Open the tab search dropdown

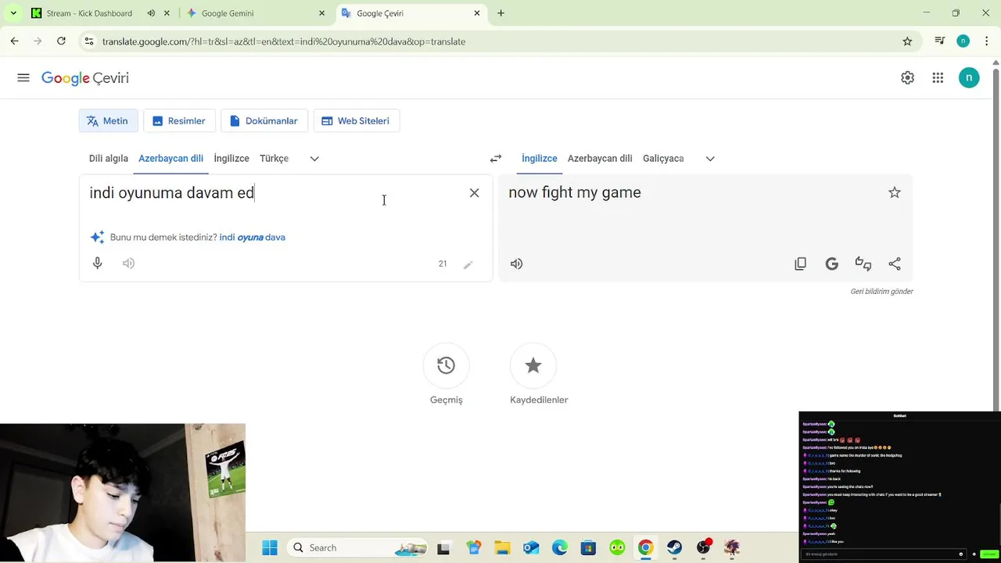[x=13, y=13]
